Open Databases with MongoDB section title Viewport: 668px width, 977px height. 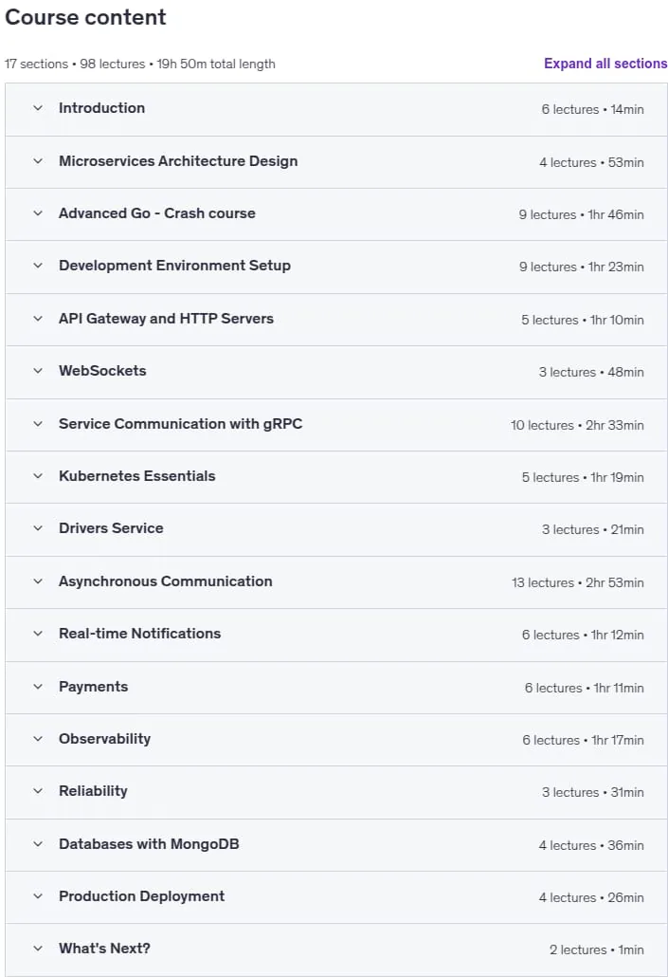pos(149,844)
